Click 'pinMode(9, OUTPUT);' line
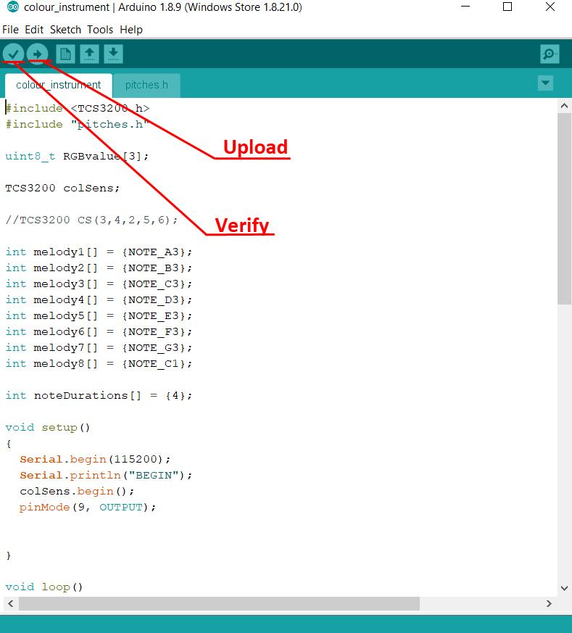 click(x=88, y=508)
